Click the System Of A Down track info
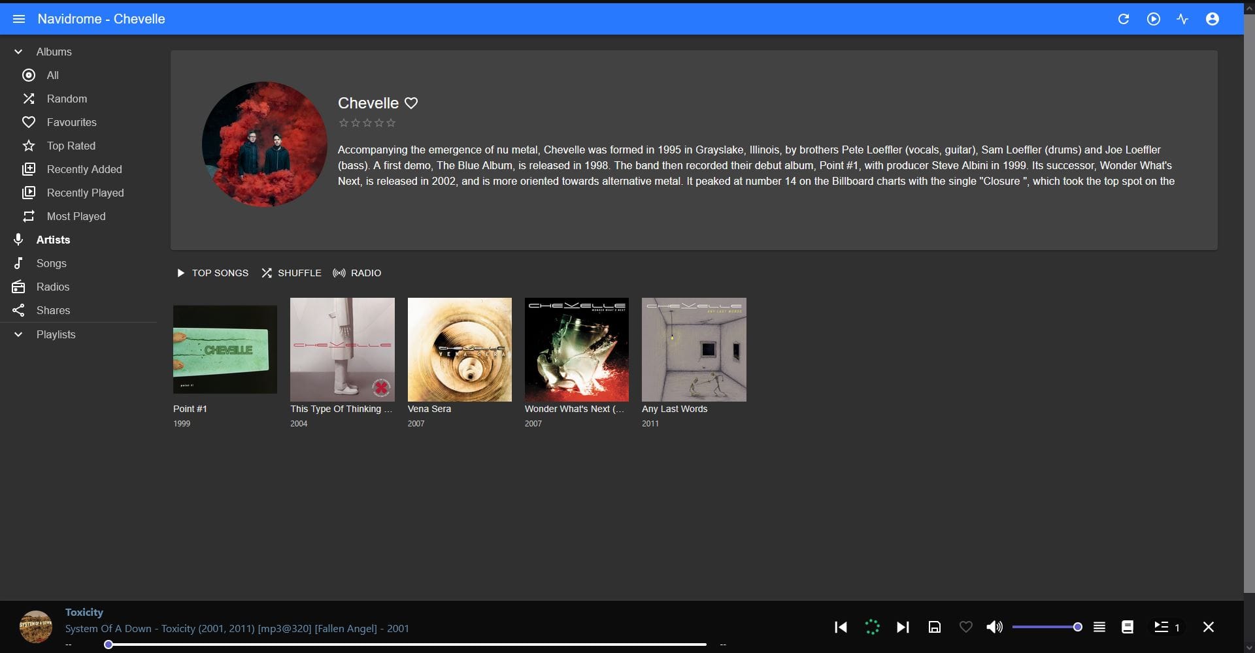 [x=237, y=628]
